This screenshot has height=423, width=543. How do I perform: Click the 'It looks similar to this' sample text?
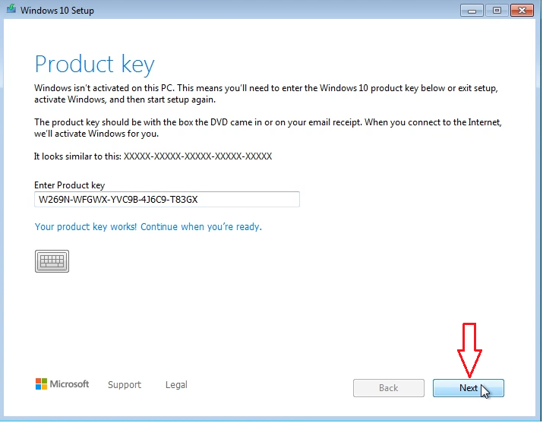pos(153,156)
